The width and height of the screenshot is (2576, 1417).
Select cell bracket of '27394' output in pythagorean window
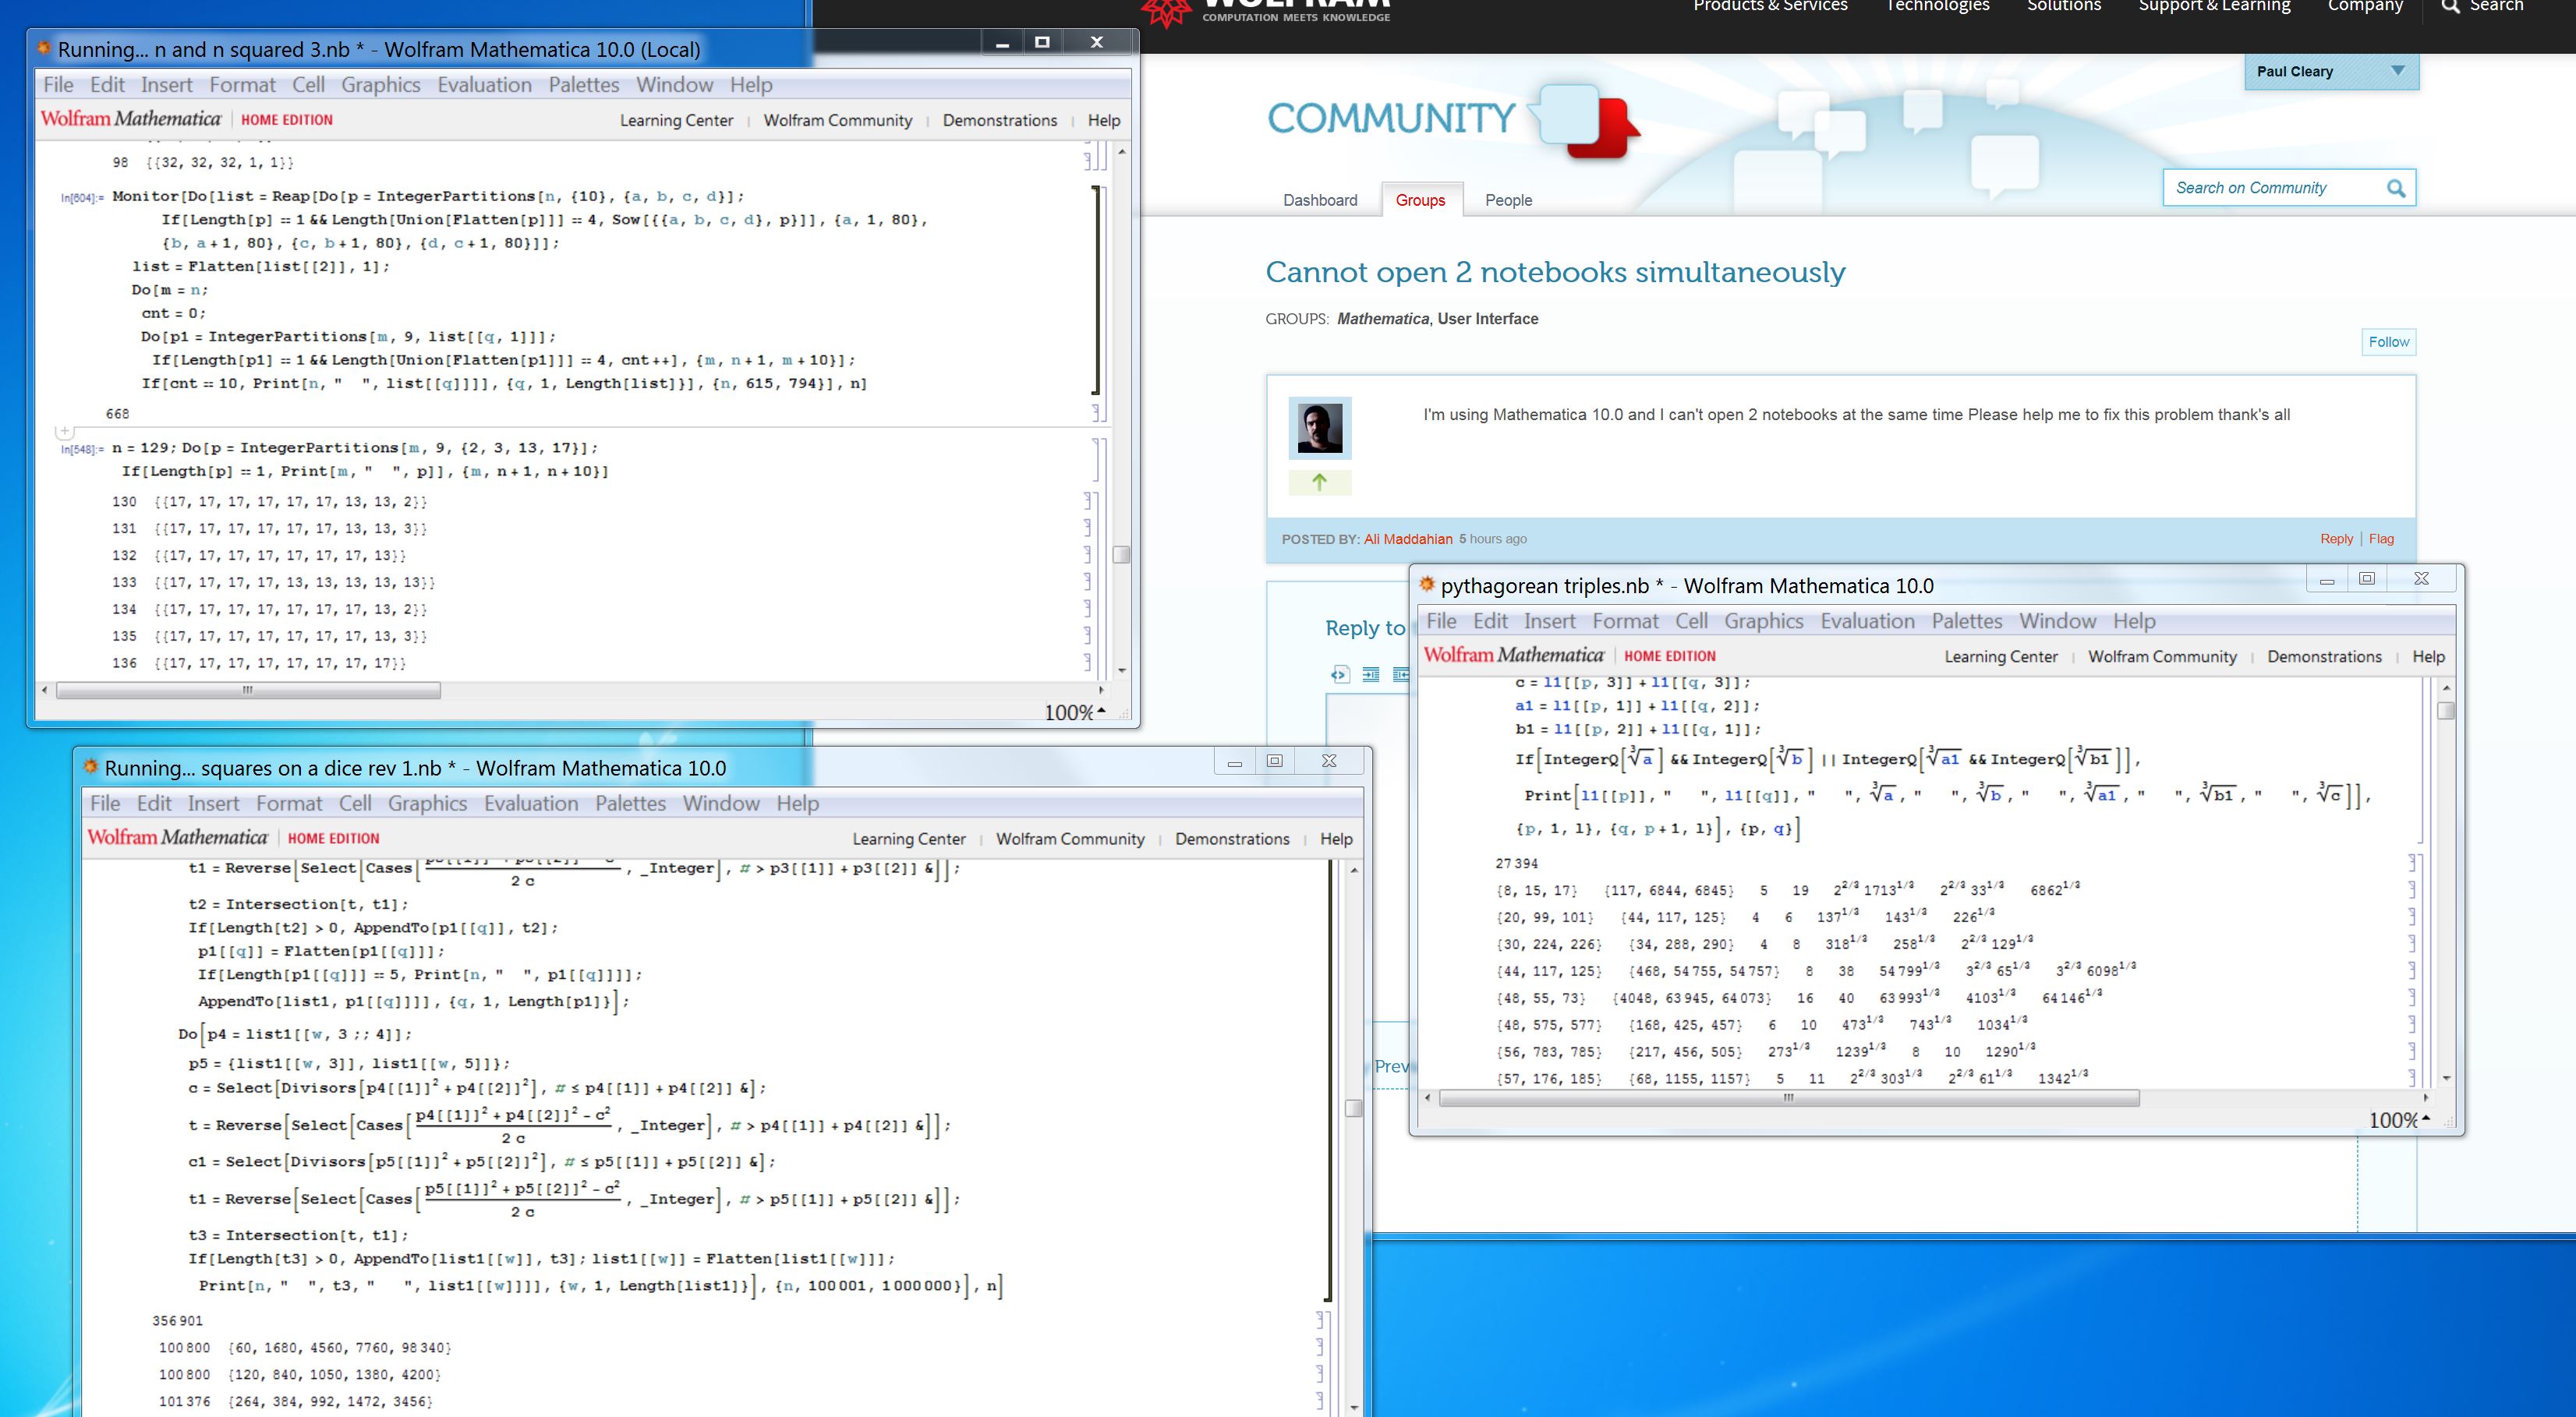point(2412,863)
